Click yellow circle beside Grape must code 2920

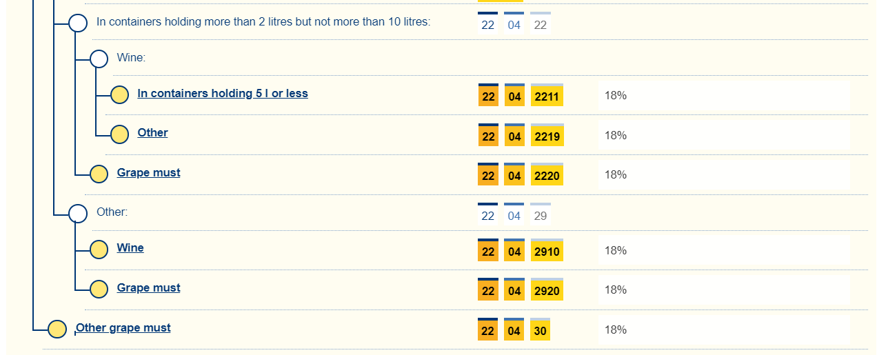(99, 290)
